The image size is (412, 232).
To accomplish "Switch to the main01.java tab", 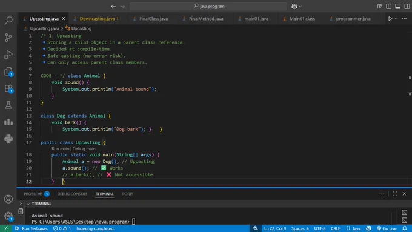I will click(x=256, y=19).
